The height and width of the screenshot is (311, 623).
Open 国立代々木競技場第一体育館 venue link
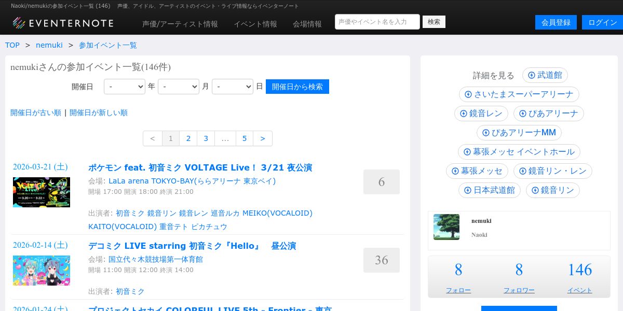point(156,259)
